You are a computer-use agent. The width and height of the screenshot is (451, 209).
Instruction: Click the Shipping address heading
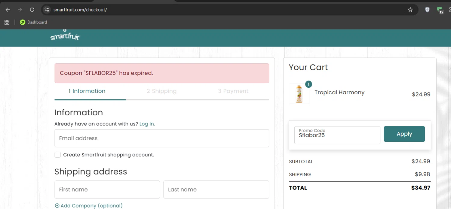tap(91, 171)
